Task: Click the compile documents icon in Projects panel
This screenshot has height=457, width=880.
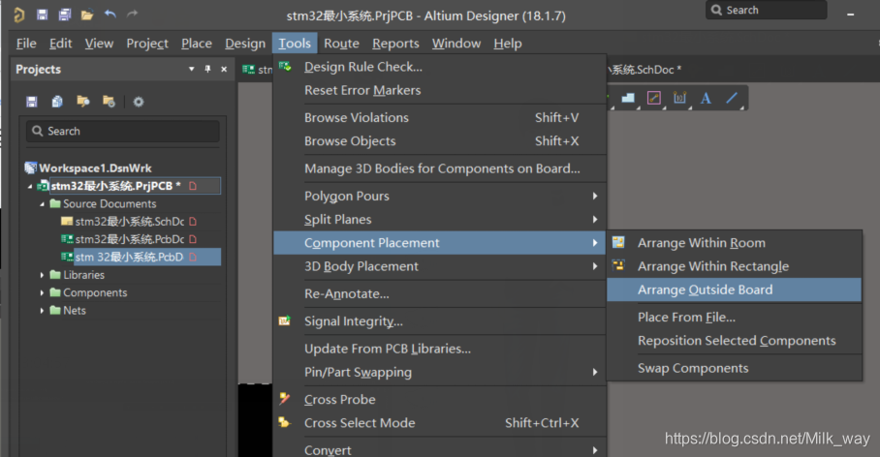Action: (57, 102)
